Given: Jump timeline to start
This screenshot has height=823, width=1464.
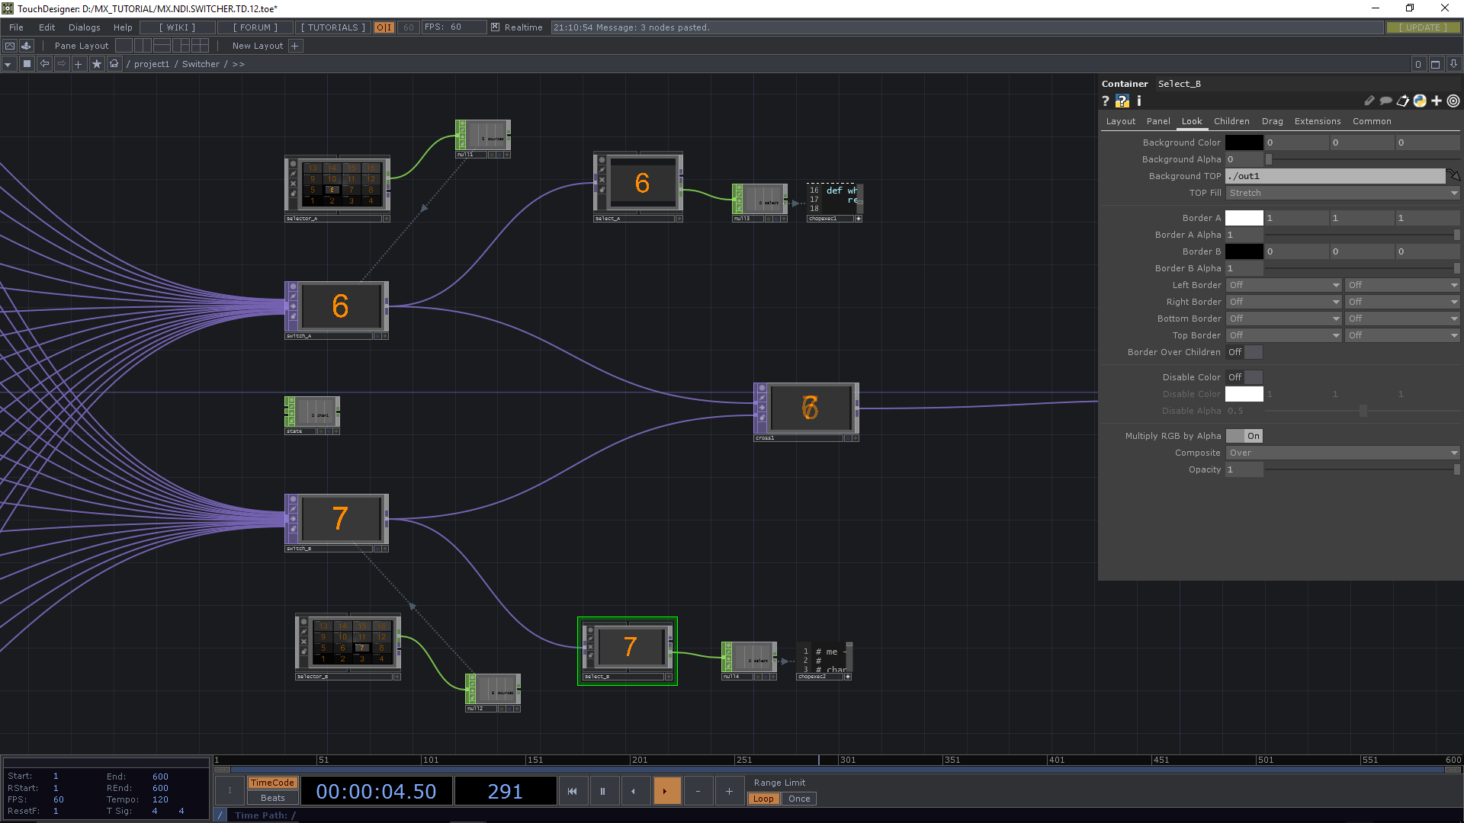Looking at the screenshot, I should (573, 791).
